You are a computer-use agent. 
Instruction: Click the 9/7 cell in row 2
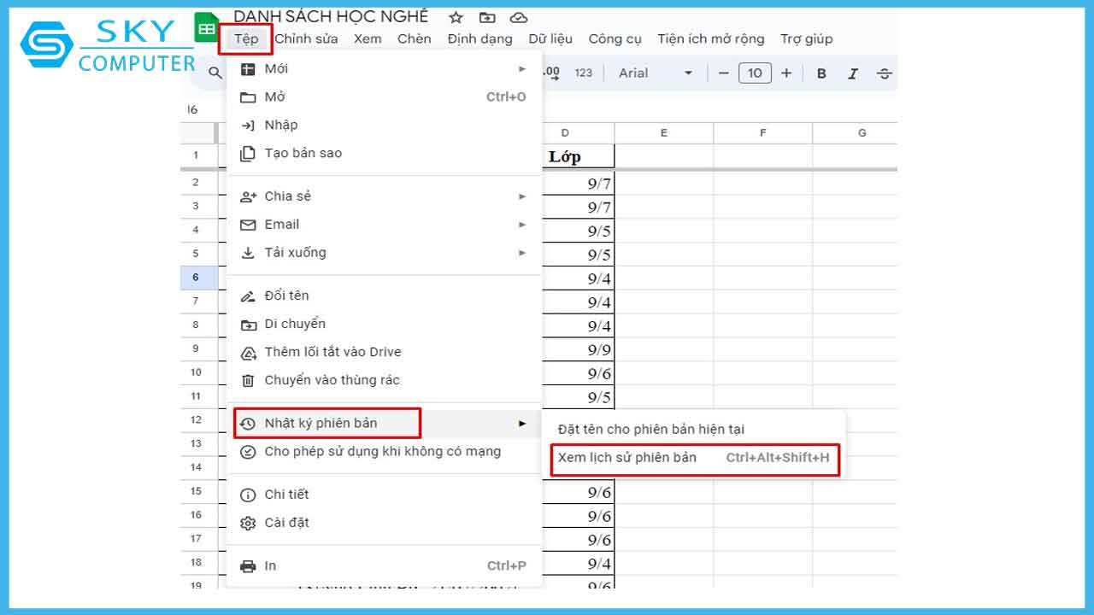pyautogui.click(x=578, y=183)
